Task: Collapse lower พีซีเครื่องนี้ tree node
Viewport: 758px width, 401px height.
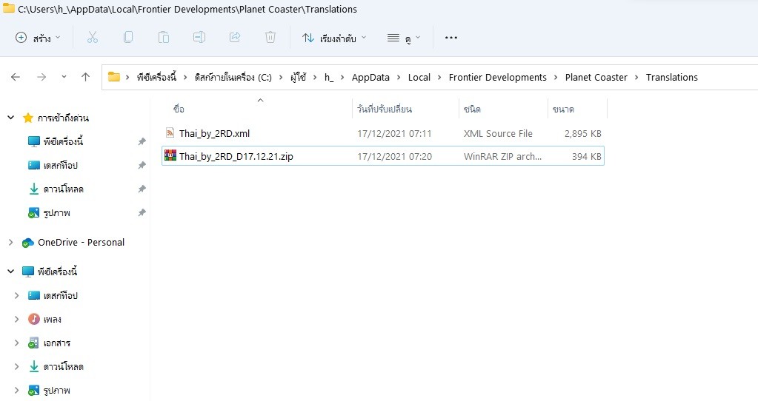Action: click(10, 272)
